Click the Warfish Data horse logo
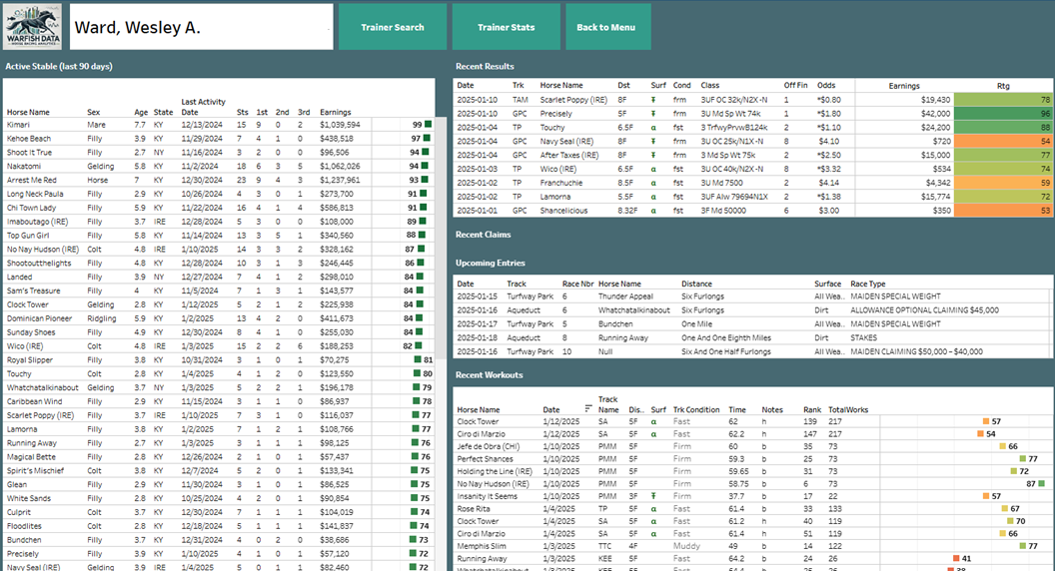1055x571 pixels. (x=34, y=26)
